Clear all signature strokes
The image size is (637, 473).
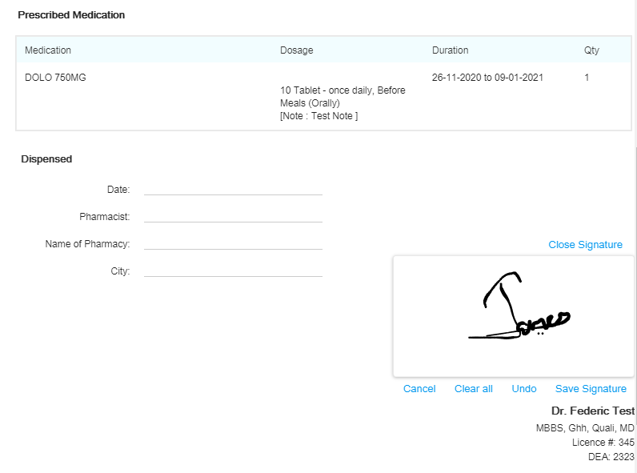click(473, 389)
